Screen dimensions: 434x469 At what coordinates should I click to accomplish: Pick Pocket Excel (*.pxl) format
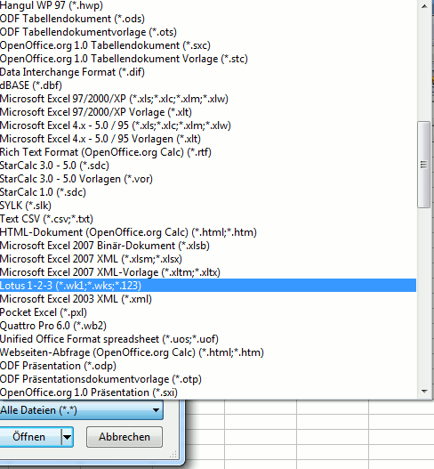[208, 312]
